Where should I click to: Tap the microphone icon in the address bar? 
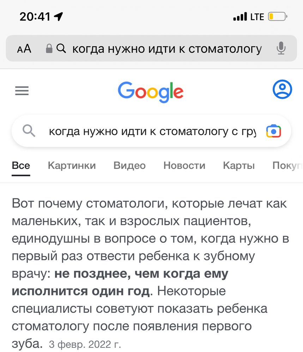tap(281, 49)
